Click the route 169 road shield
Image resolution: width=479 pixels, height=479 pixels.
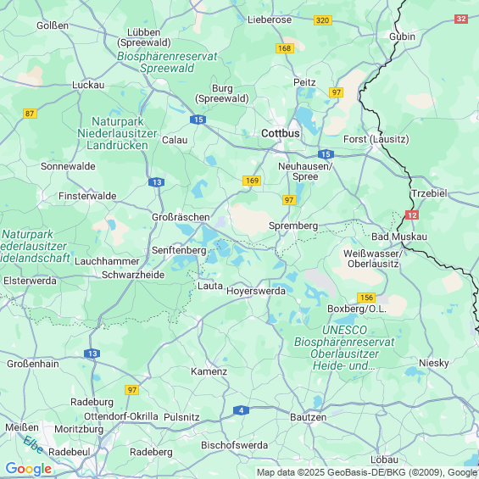(x=252, y=181)
